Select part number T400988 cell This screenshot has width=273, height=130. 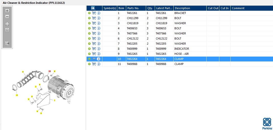pyautogui.click(x=136, y=64)
